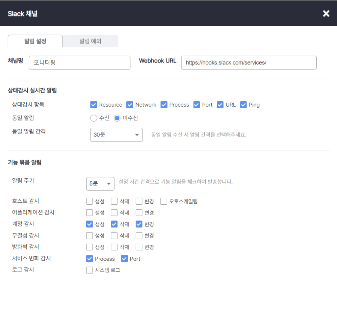Viewport: 337px width, 309px height.
Task: Uncheck 삭제 for 계정 감시
Action: [114, 224]
